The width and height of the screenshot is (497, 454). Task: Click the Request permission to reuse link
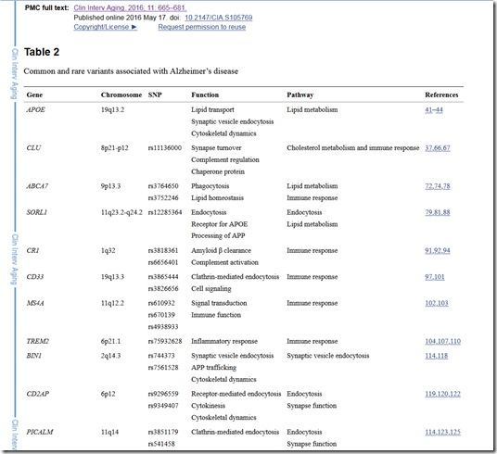click(202, 27)
